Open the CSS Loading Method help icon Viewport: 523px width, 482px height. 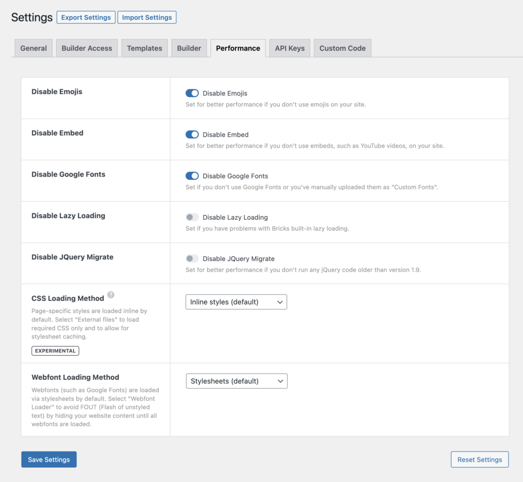click(x=111, y=295)
